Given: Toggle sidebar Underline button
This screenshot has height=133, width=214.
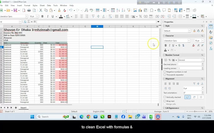Looking at the screenshot, I should tap(173, 45).
